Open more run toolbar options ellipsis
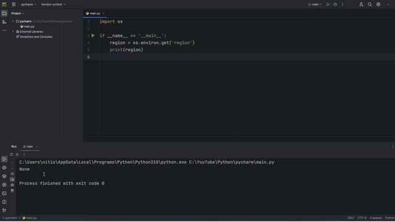This screenshot has height=222, width=395. (x=24, y=155)
